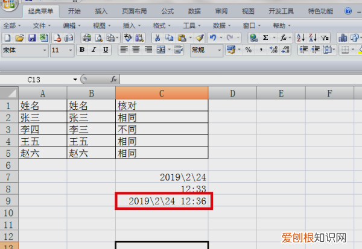
Task: Center align text button
Action: tap(136, 50)
